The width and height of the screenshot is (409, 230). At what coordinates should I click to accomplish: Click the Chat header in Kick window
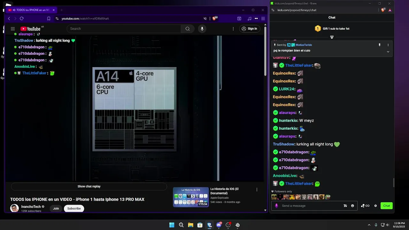[332, 18]
